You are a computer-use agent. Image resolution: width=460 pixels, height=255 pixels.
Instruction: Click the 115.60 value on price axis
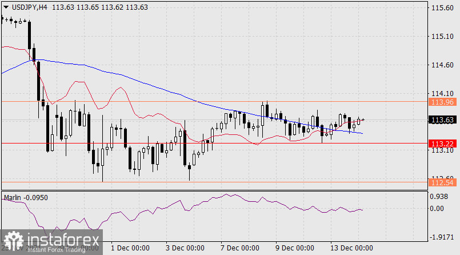(x=443, y=8)
